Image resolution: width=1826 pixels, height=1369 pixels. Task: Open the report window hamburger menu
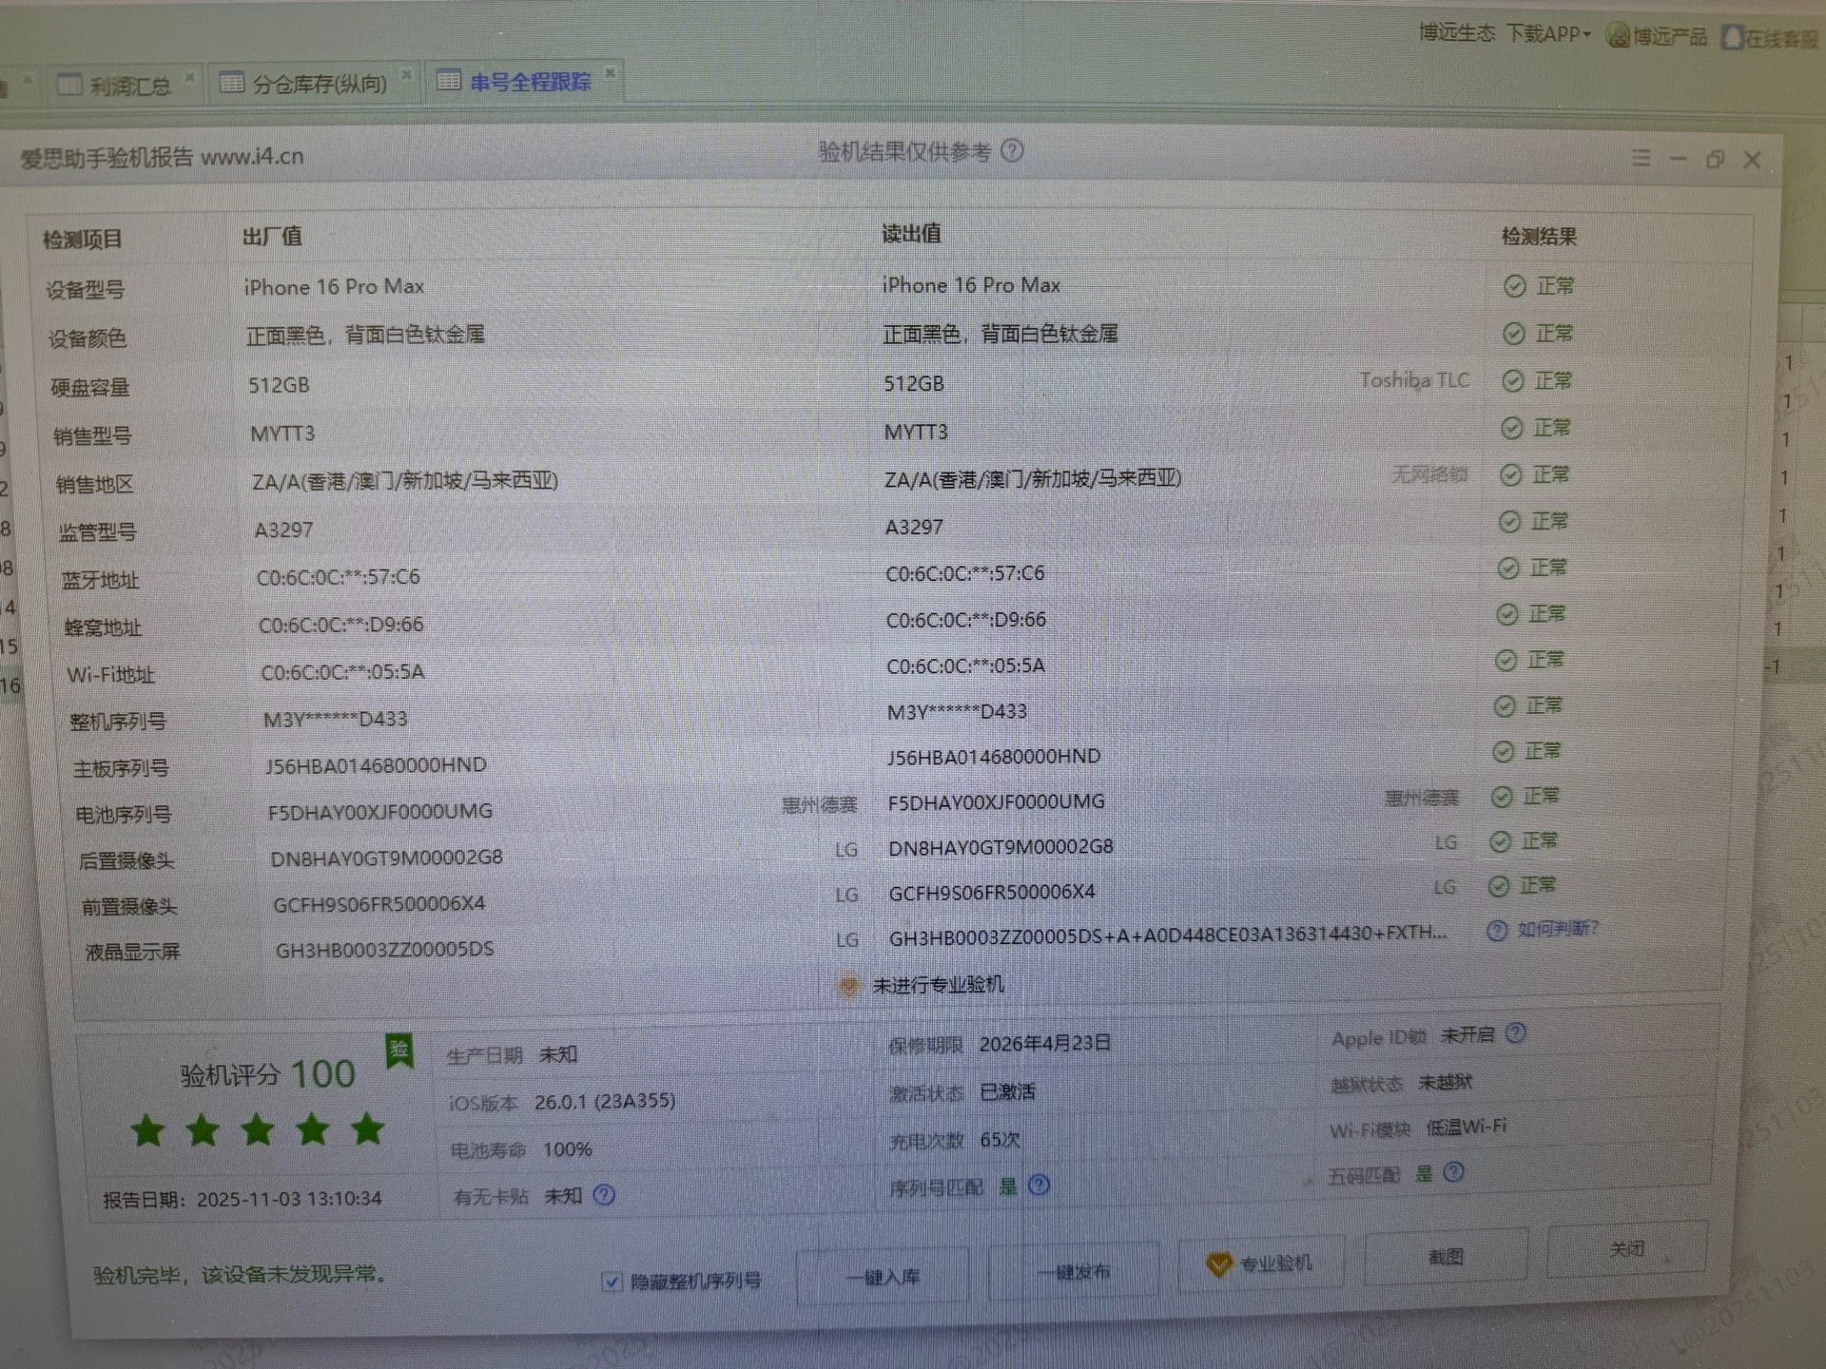point(1641,158)
